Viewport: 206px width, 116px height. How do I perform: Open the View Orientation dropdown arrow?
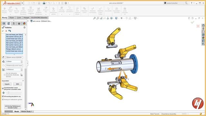(x=114, y=18)
